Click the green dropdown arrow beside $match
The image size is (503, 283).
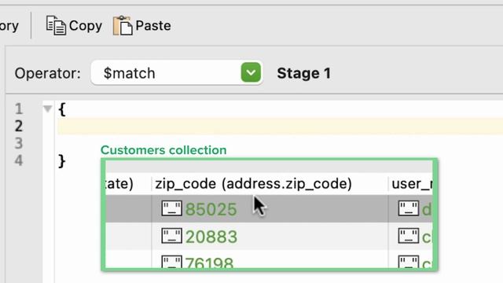[251, 72]
